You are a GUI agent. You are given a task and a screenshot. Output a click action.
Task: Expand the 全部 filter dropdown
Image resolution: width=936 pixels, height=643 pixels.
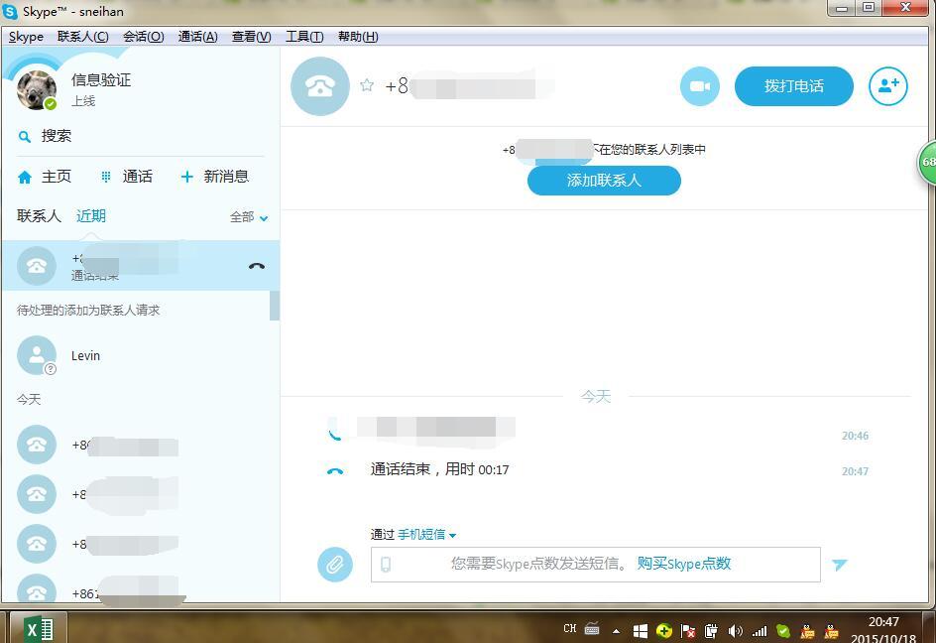[x=249, y=217]
